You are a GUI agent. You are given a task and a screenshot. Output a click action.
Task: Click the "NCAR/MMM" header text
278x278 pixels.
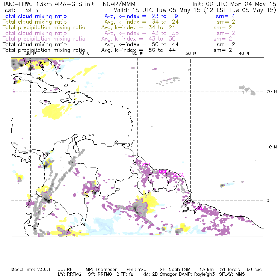point(119,4)
